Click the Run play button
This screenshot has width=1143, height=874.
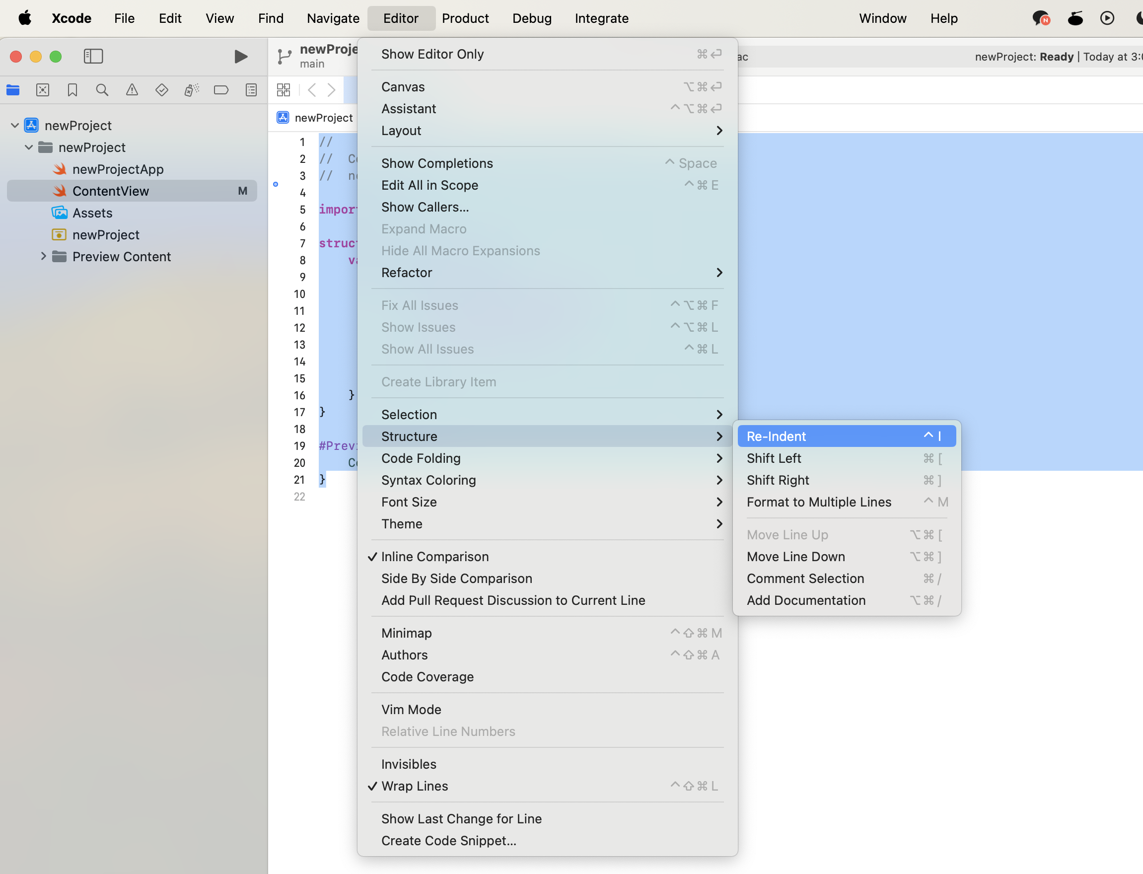pyautogui.click(x=240, y=56)
